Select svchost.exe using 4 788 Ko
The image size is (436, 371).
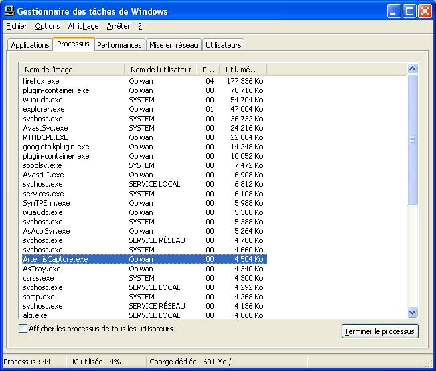145,240
